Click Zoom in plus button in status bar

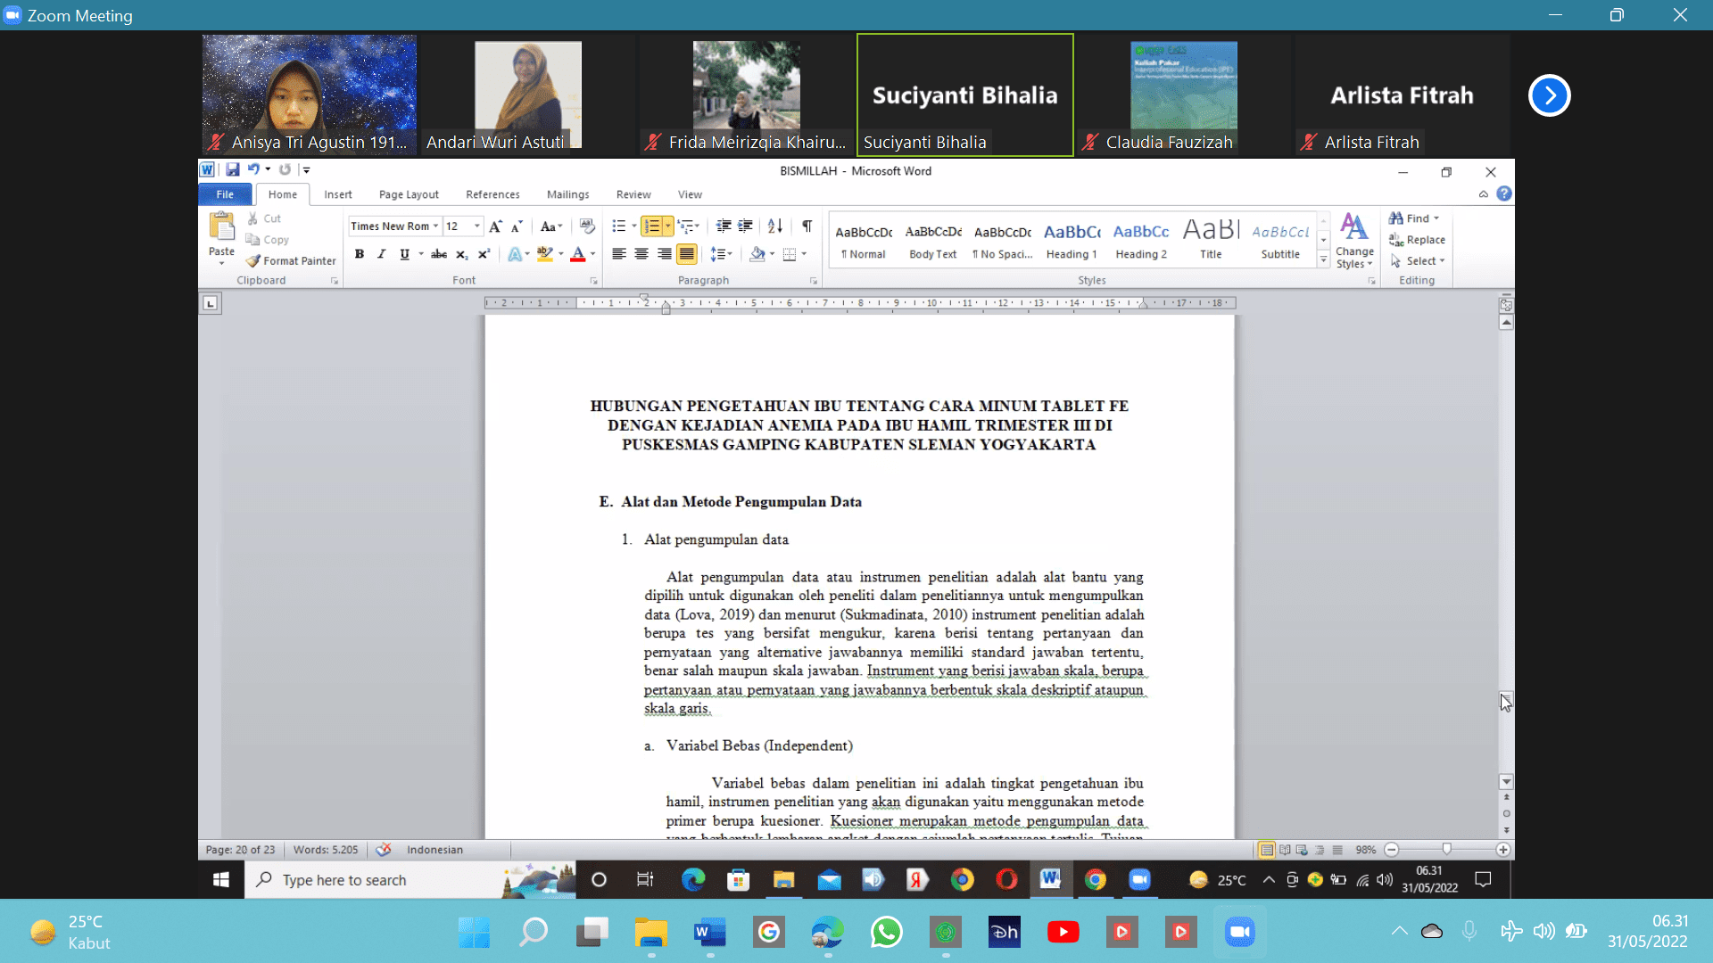1503,850
